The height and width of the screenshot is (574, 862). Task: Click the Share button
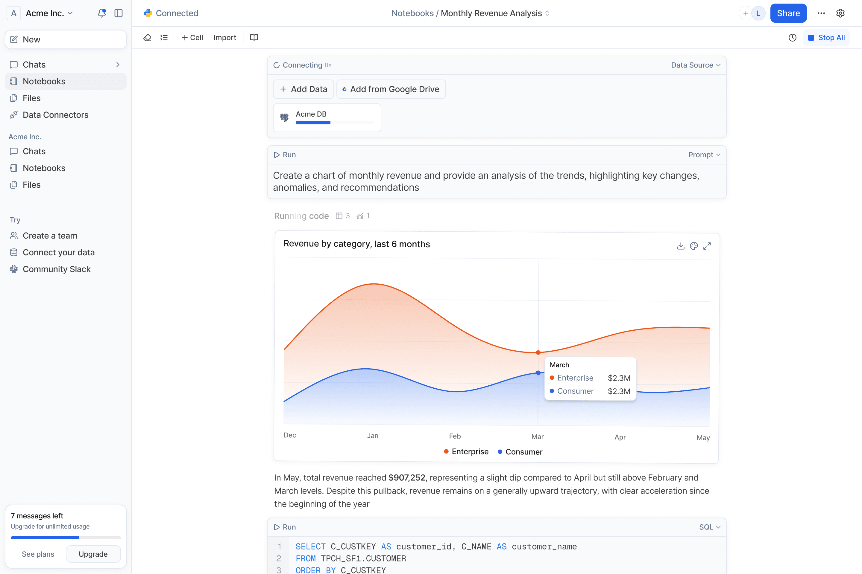tap(788, 13)
